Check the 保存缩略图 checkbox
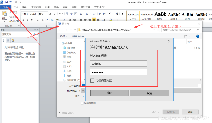The height and width of the screenshot is (123, 212). pyautogui.click(x=82, y=103)
